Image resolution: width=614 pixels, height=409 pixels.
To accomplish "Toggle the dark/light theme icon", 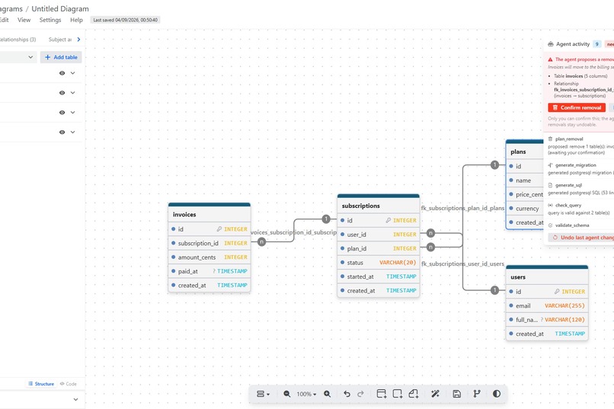I will click(497, 394).
